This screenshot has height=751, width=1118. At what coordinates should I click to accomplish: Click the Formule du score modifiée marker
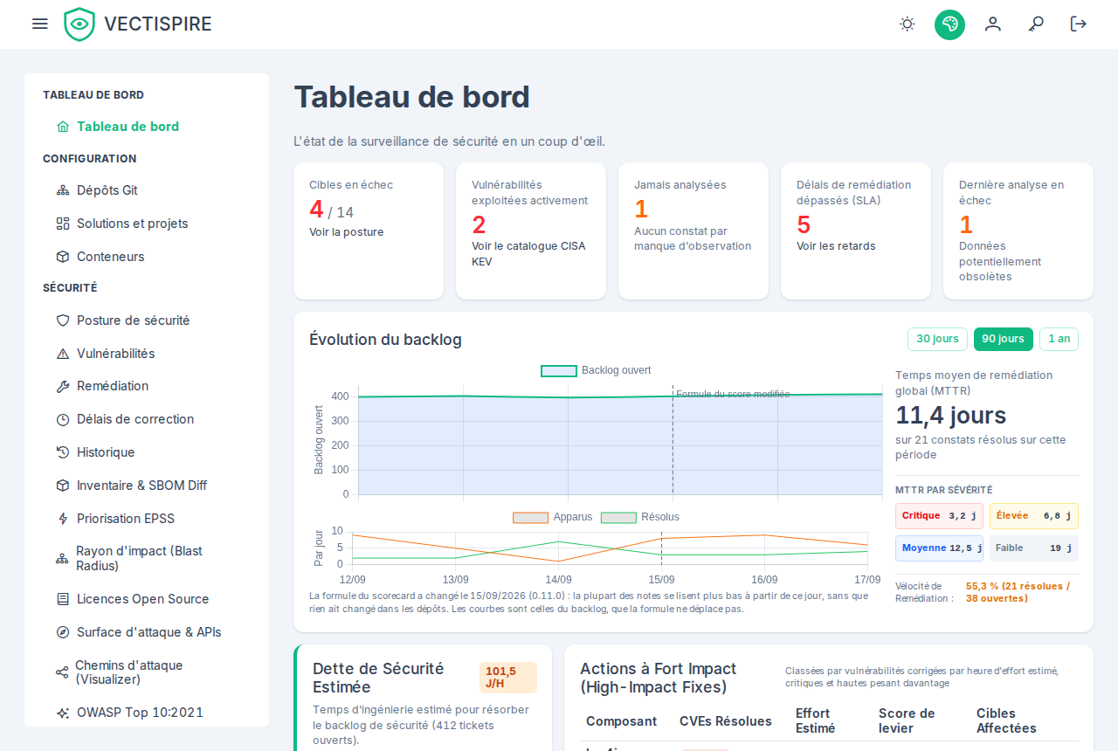pos(733,394)
